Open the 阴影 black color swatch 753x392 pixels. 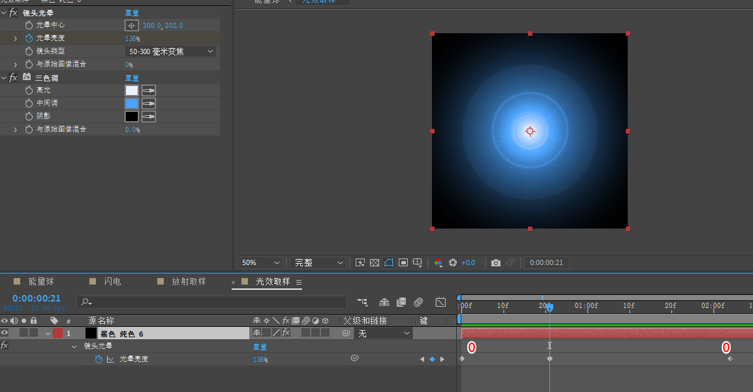(x=132, y=117)
